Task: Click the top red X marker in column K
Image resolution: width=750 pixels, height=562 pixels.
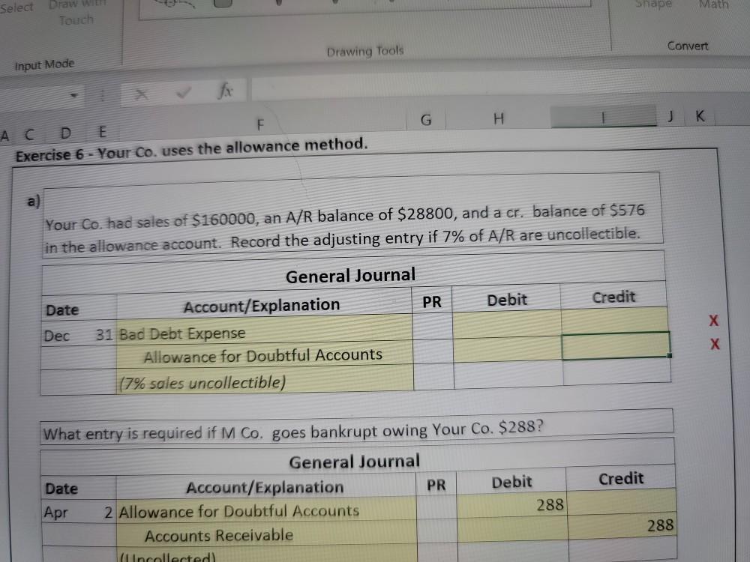Action: point(713,320)
